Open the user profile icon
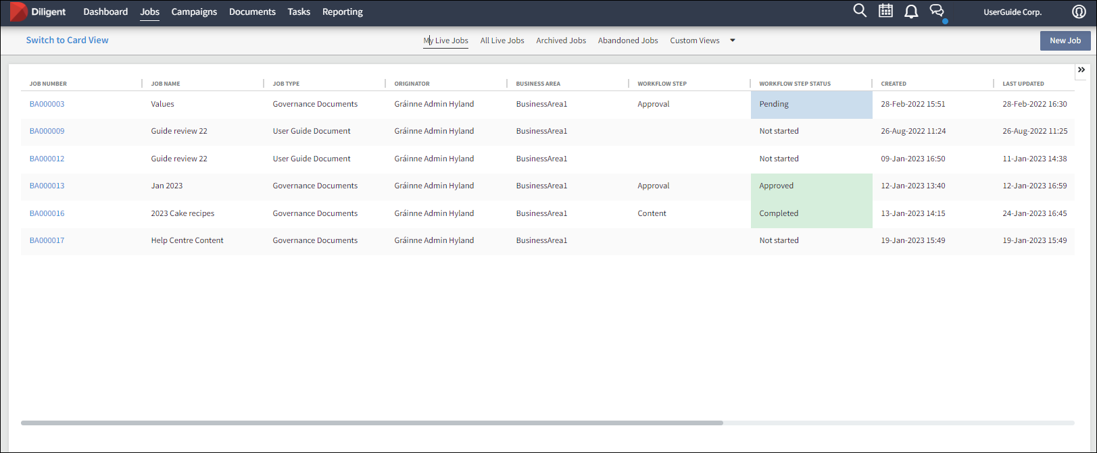 point(1079,12)
